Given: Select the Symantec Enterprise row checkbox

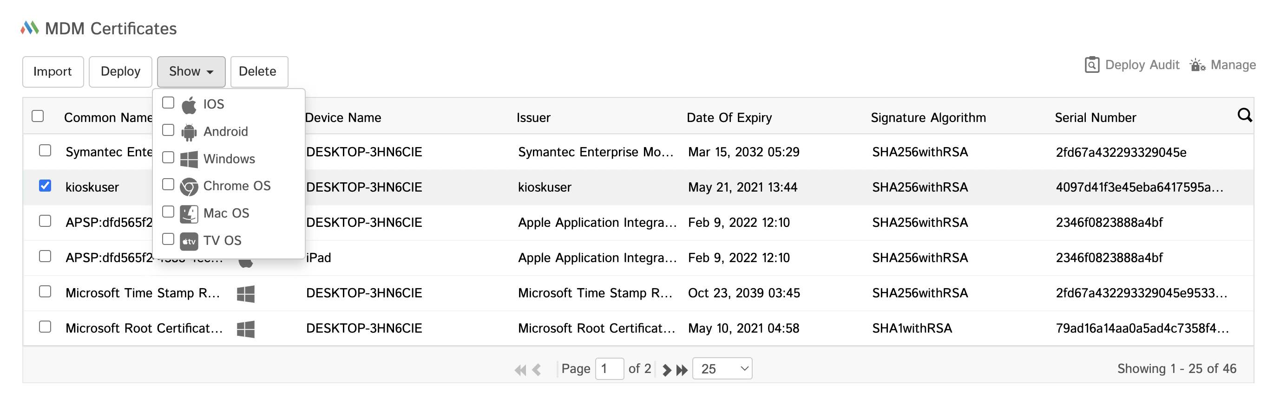Looking at the screenshot, I should pos(45,151).
